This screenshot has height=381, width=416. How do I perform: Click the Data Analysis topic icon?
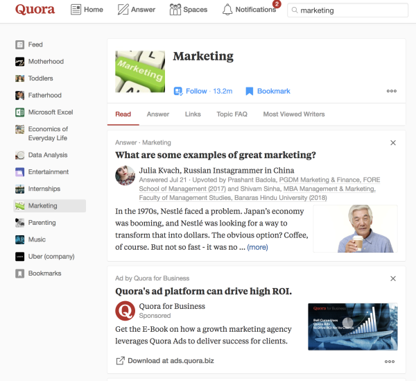tap(19, 155)
